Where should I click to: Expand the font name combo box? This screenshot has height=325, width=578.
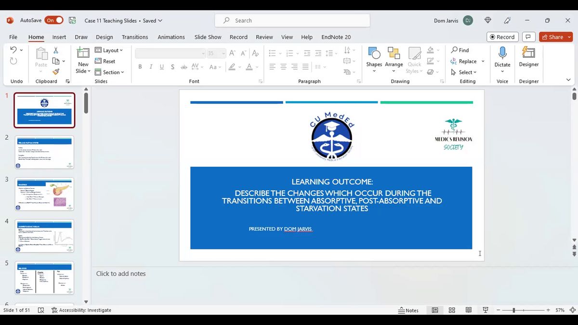tap(203, 53)
